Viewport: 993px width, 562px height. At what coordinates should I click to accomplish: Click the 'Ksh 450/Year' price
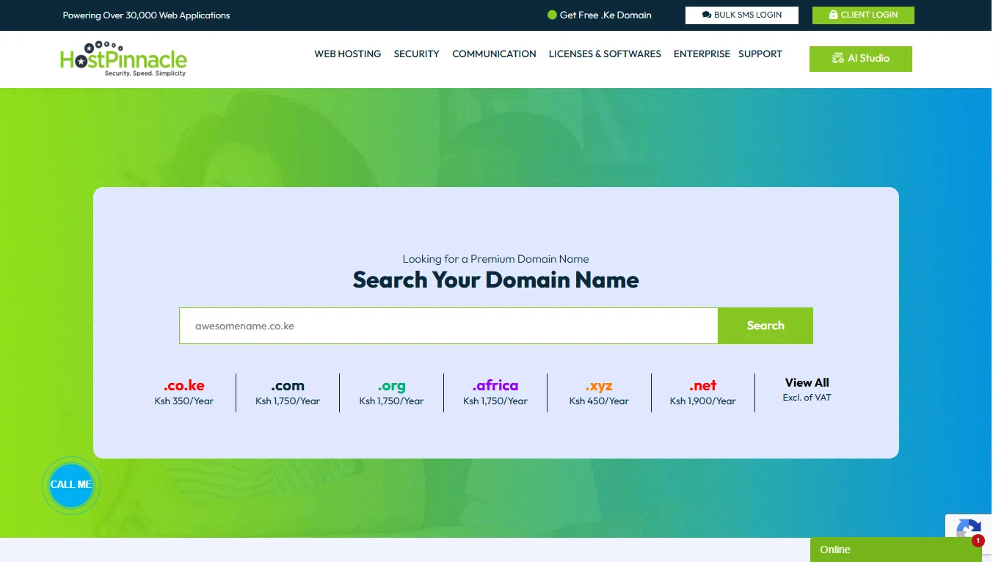point(599,401)
